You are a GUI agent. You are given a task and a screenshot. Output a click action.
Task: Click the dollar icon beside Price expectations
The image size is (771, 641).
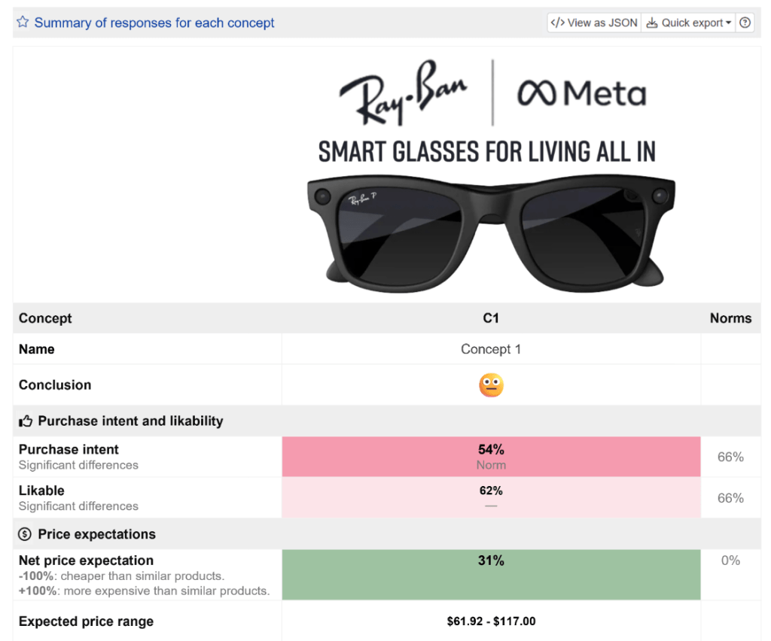click(x=25, y=534)
